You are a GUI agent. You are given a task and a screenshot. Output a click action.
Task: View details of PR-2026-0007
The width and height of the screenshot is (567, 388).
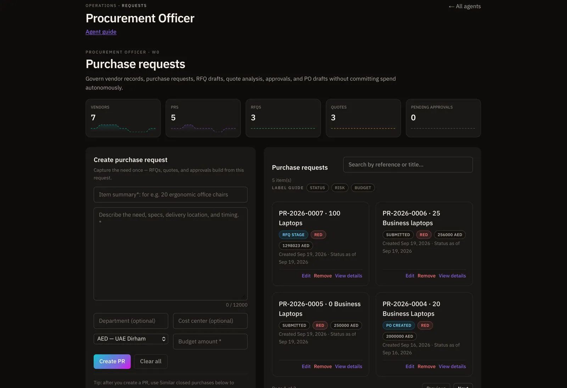coord(349,276)
